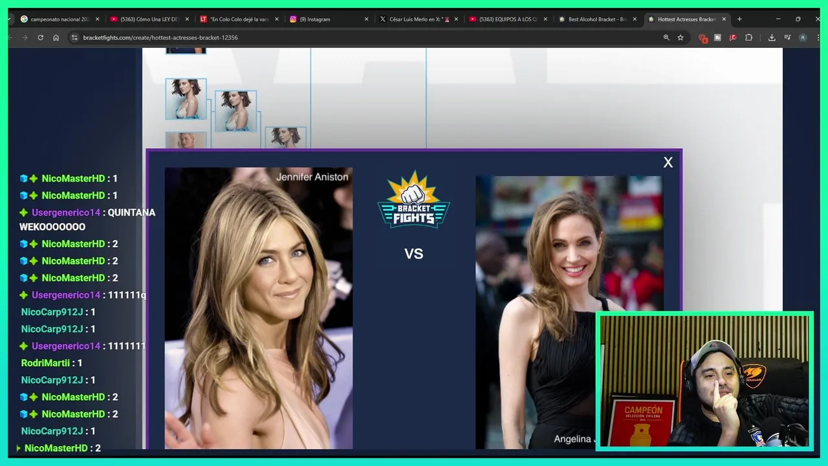Screen dimensions: 828x466
Task: Open the Chrome three-dot menu
Action: [818, 38]
